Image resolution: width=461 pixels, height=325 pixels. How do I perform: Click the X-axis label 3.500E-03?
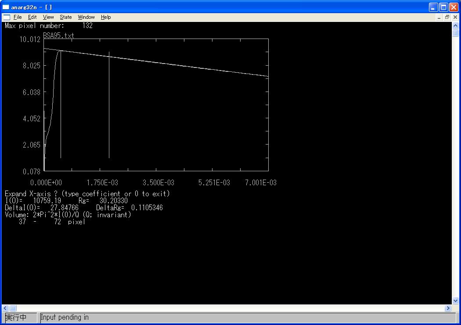click(x=158, y=183)
